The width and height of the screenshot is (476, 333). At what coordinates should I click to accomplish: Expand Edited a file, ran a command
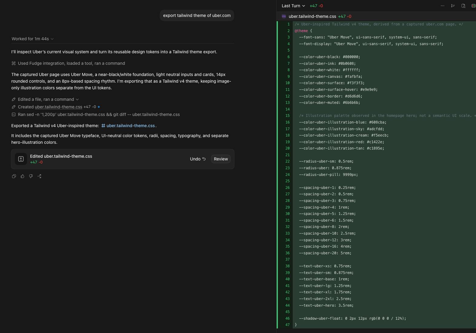48,99
